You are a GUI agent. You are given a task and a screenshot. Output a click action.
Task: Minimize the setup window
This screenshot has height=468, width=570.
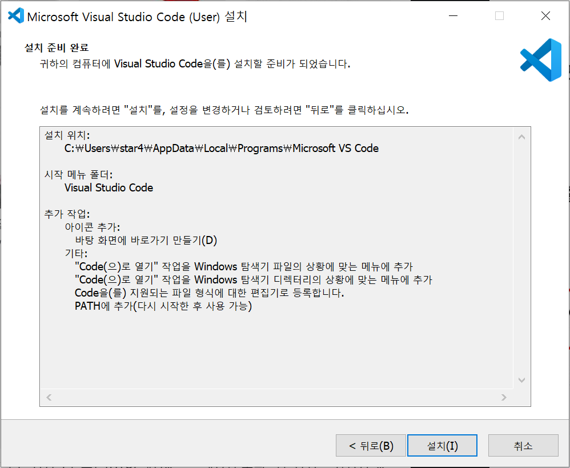pyautogui.click(x=453, y=15)
